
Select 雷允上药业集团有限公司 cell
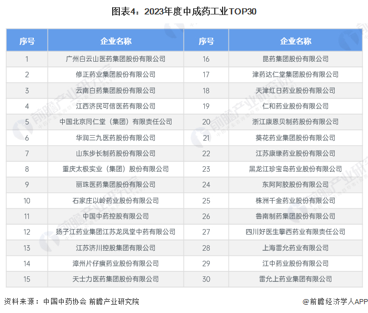295,279
